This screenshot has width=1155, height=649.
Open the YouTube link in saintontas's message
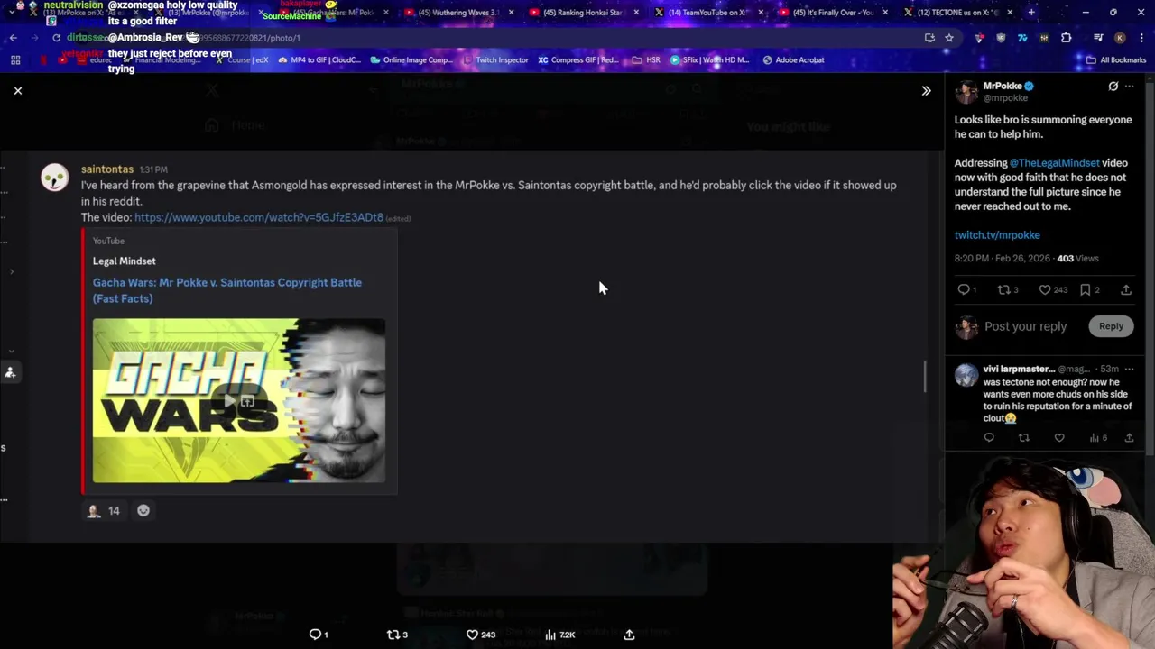tap(259, 217)
